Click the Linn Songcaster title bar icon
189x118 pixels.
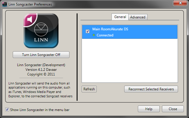(5, 4)
